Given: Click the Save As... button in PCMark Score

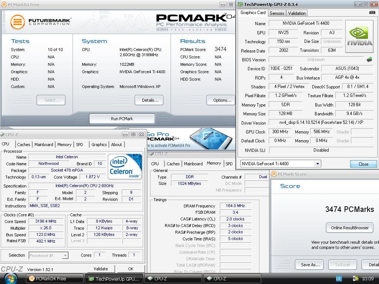Looking at the screenshot, I should [x=310, y=265].
